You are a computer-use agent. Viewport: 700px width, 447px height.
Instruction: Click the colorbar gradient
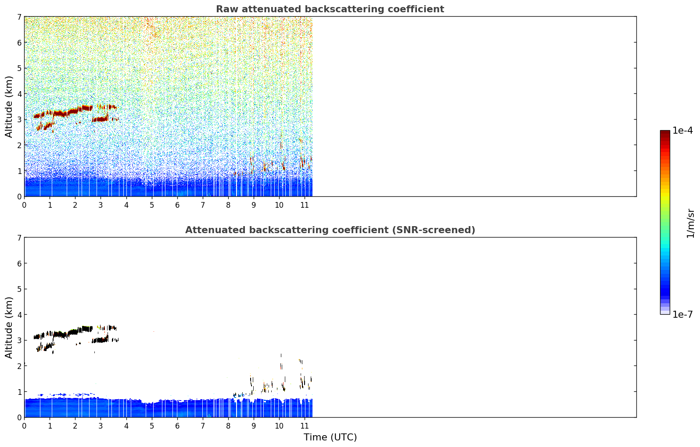click(665, 222)
